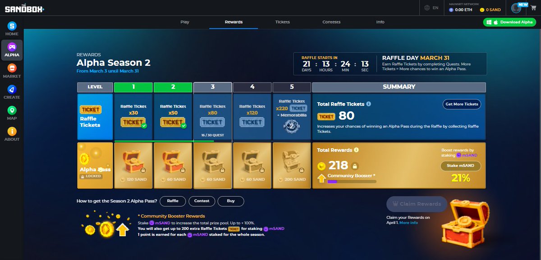Image resolution: width=541 pixels, height=260 pixels.
Task: Select level 5 header
Action: pyautogui.click(x=292, y=87)
